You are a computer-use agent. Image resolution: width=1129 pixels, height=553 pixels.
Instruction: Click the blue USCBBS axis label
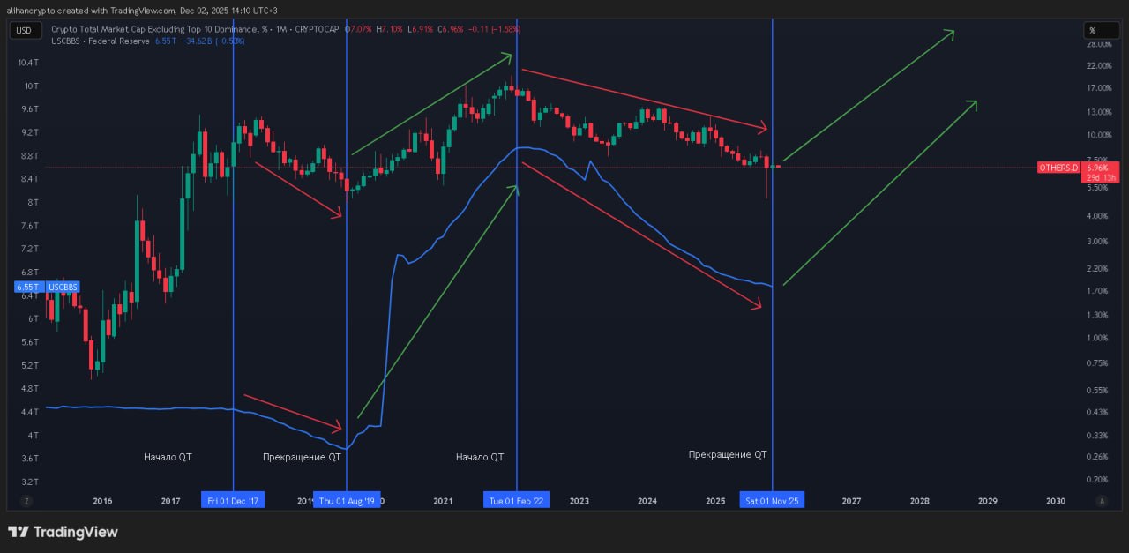(x=63, y=288)
